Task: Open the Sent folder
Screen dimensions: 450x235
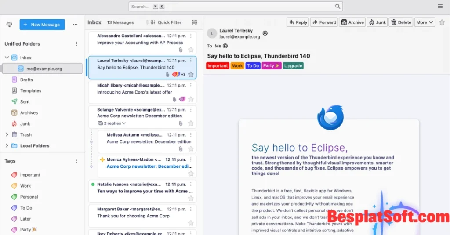Action: pos(25,102)
